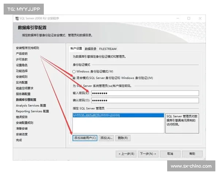
Task: Select Windows authentication mode radio button
Action: pyautogui.click(x=74, y=71)
